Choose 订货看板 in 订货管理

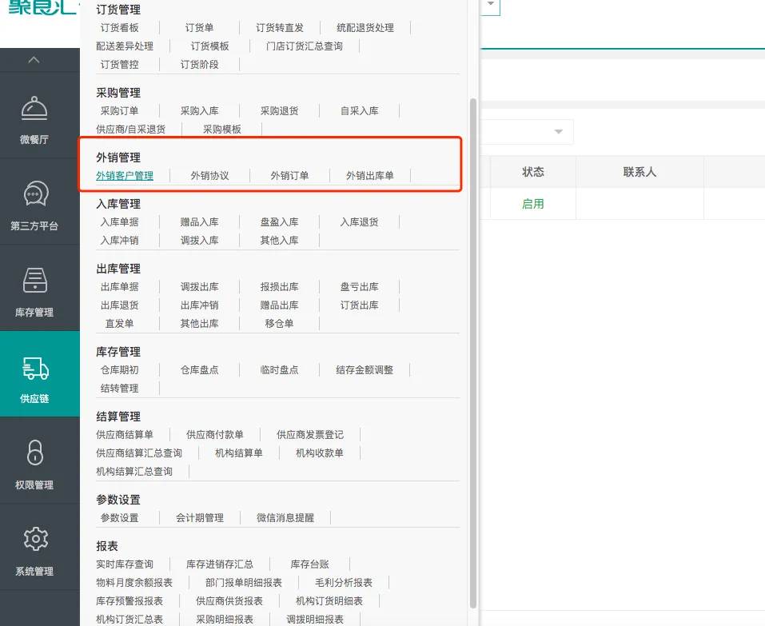119,28
